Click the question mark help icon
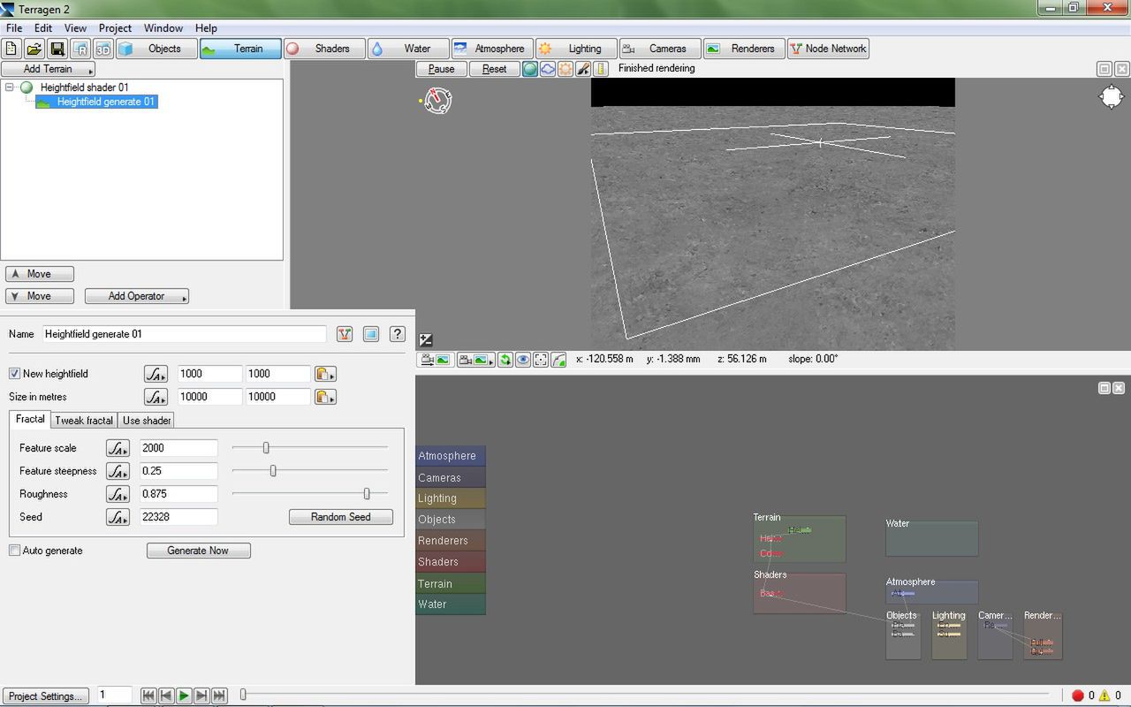 (398, 334)
